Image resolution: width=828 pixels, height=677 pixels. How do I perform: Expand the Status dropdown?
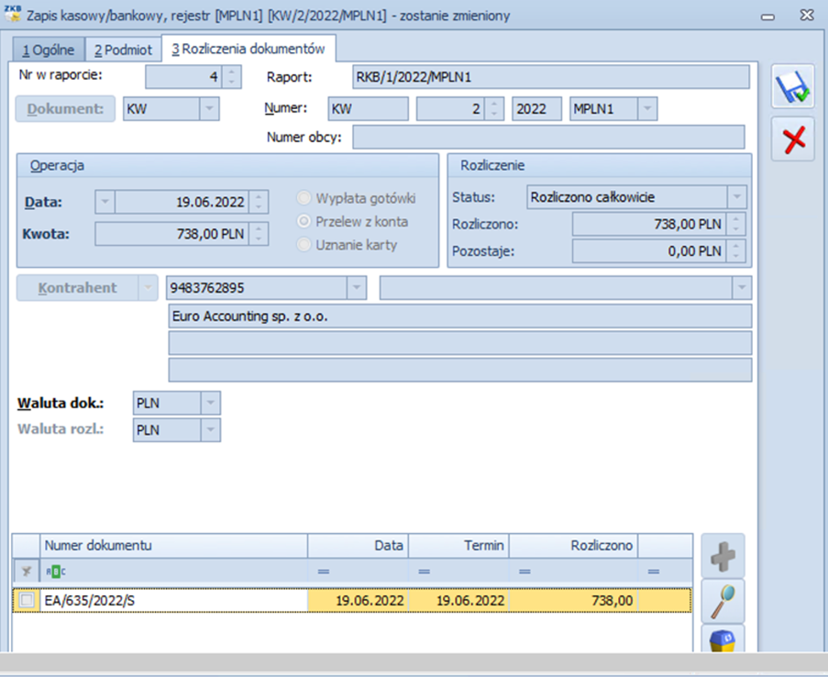click(x=736, y=197)
